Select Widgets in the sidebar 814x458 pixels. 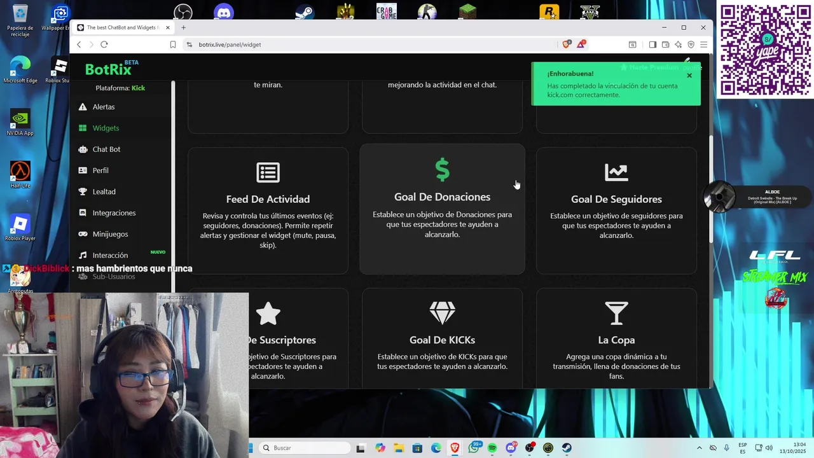click(x=106, y=128)
